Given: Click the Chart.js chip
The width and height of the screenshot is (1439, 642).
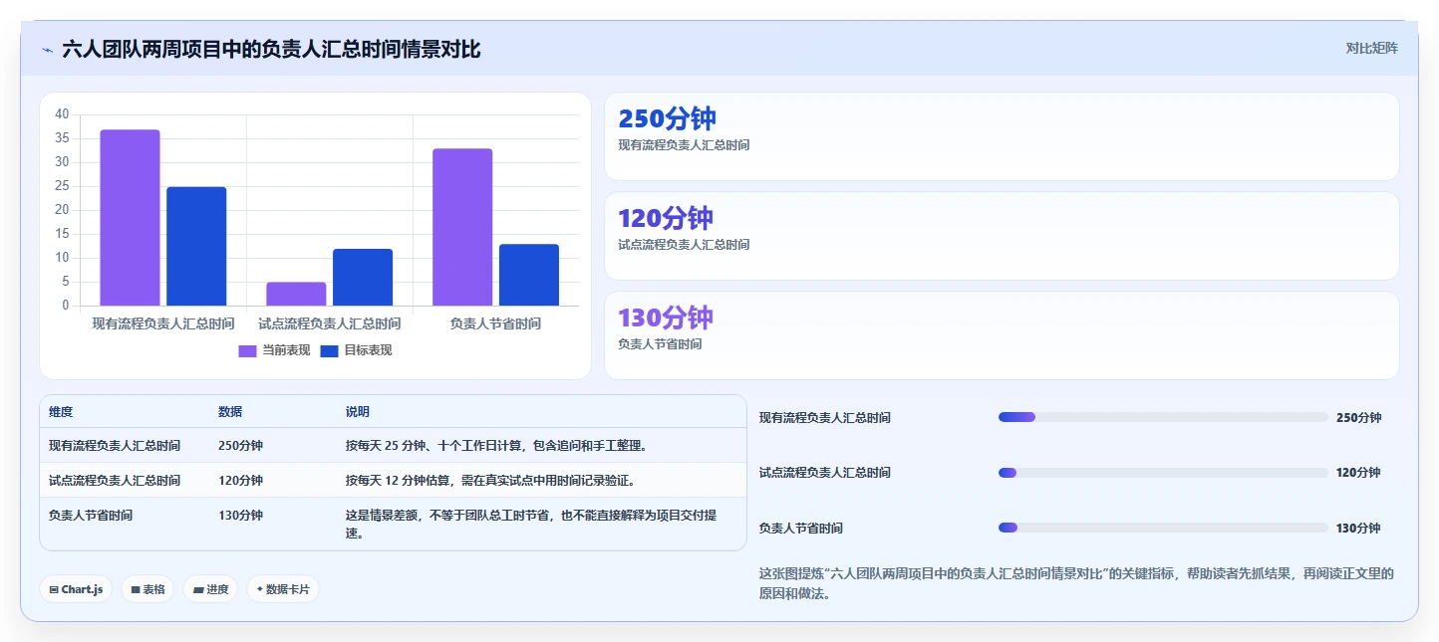Looking at the screenshot, I should [x=76, y=589].
